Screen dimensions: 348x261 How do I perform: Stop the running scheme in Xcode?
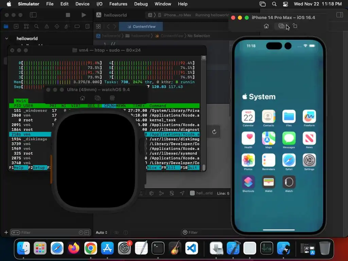coord(68,15)
